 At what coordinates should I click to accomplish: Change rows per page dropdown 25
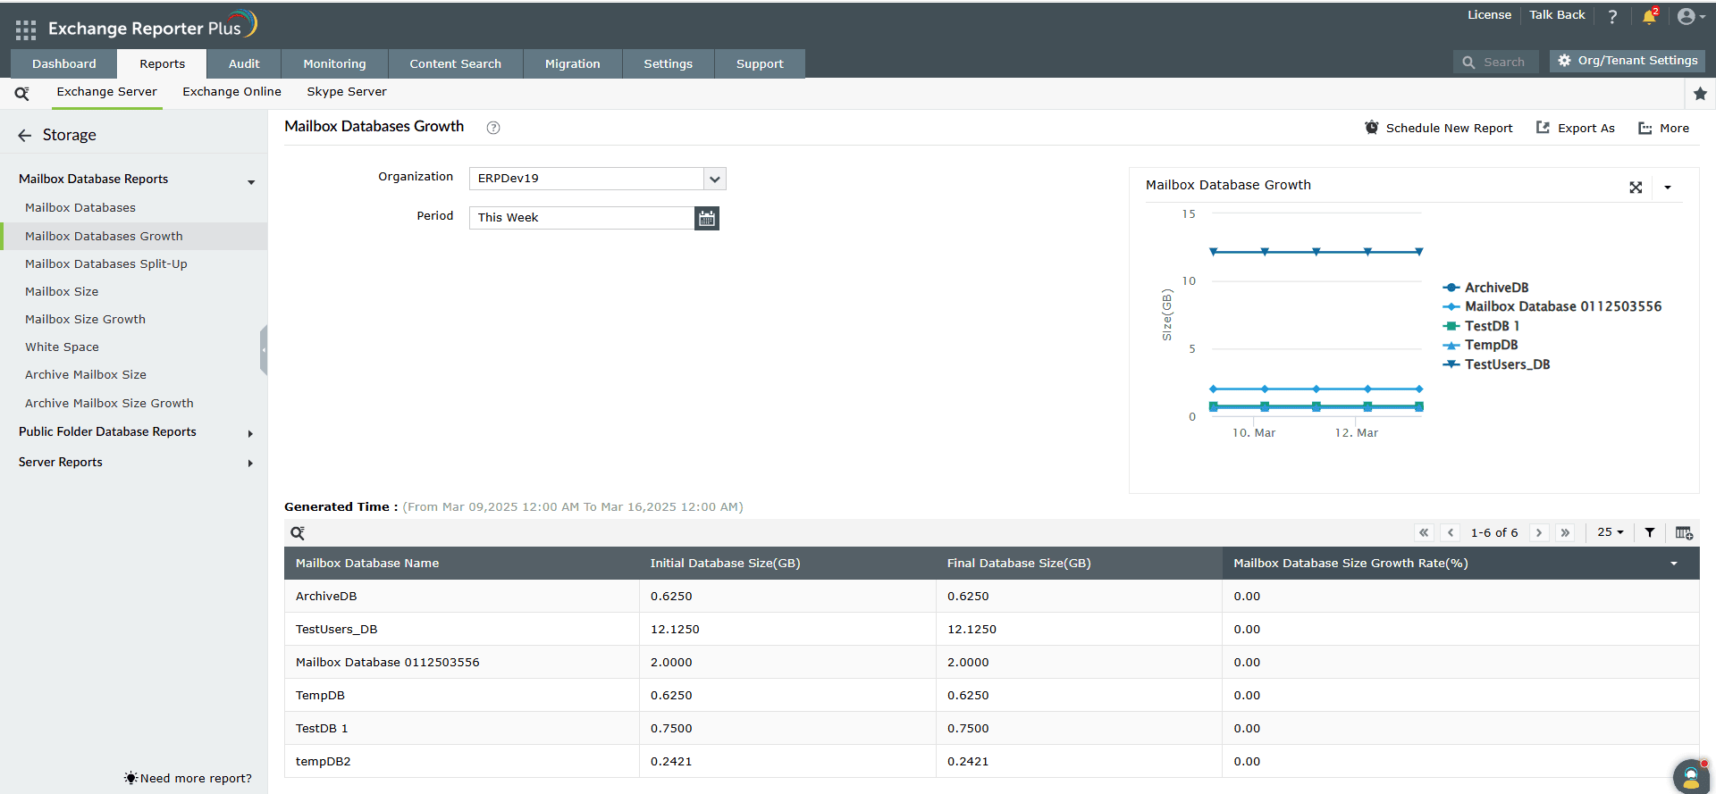[1611, 532]
